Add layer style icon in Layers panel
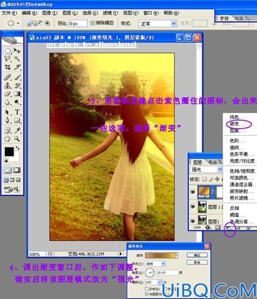Screen dimensions: 257x299 (x=208, y=227)
